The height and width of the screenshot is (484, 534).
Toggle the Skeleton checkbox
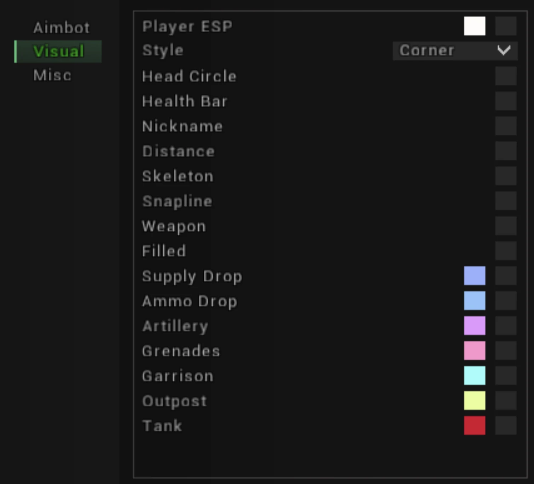pyautogui.click(x=506, y=176)
